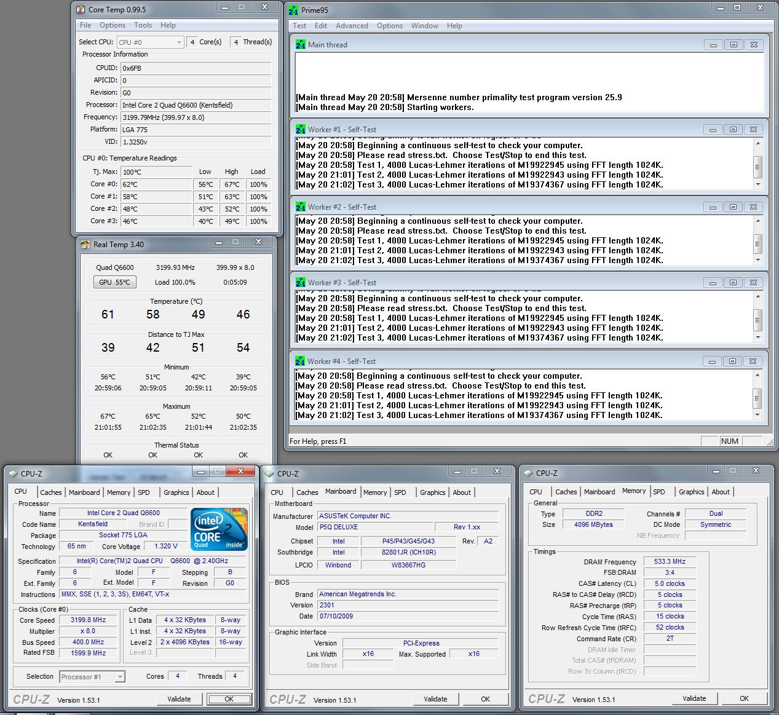Click the Core Temp title bar icon
This screenshot has width=779, height=715.
81,9
